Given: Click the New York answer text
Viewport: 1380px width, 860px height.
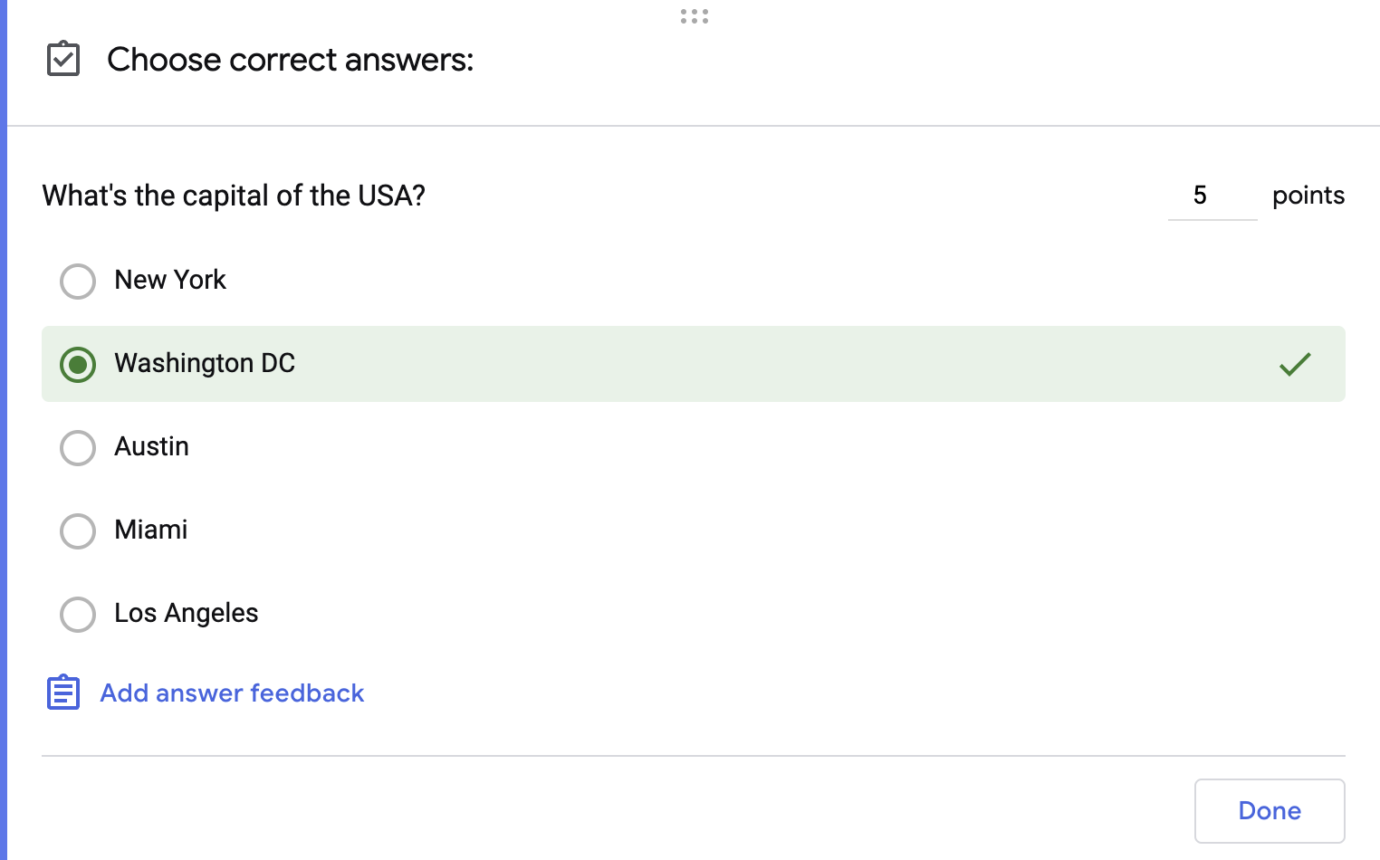Looking at the screenshot, I should click(169, 281).
